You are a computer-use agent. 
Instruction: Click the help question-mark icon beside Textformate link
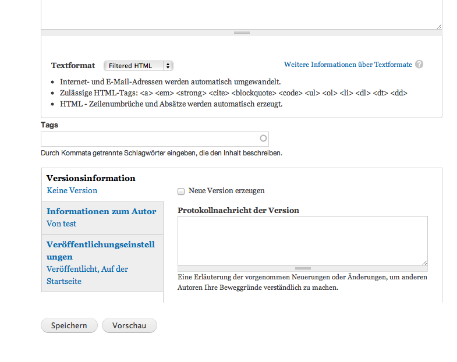[419, 65]
